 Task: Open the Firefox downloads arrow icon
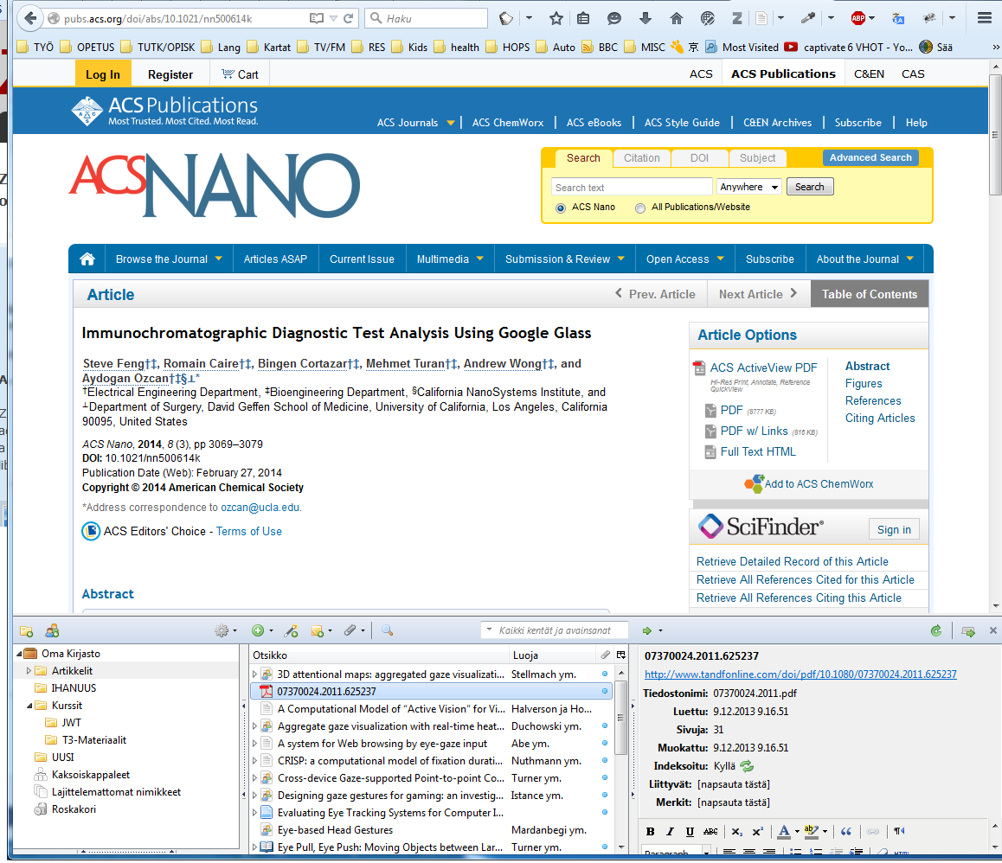[x=646, y=18]
